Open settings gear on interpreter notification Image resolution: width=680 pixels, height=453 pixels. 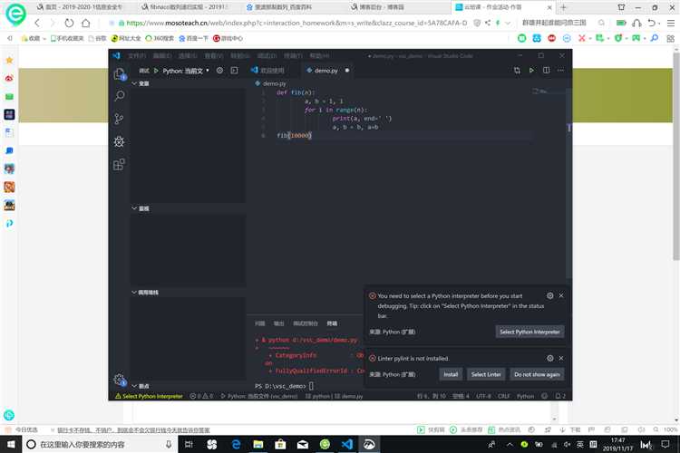pos(550,295)
